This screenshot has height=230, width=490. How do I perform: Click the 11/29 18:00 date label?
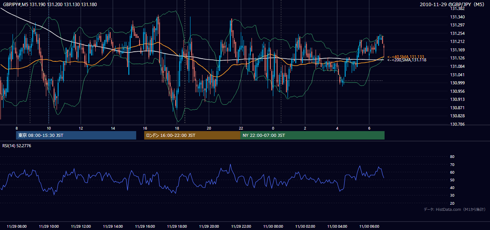177,227
